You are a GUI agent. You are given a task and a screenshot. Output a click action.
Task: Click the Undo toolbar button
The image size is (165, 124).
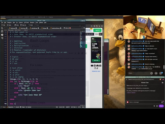pos(31,25)
